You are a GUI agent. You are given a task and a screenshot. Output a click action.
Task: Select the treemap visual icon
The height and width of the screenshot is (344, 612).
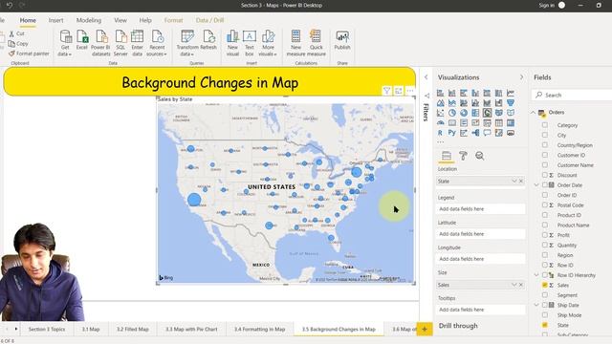pyautogui.click(x=475, y=113)
